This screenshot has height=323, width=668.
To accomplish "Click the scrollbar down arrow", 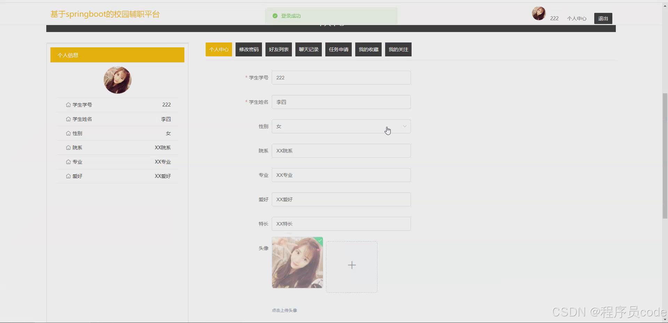I will pyautogui.click(x=665, y=320).
